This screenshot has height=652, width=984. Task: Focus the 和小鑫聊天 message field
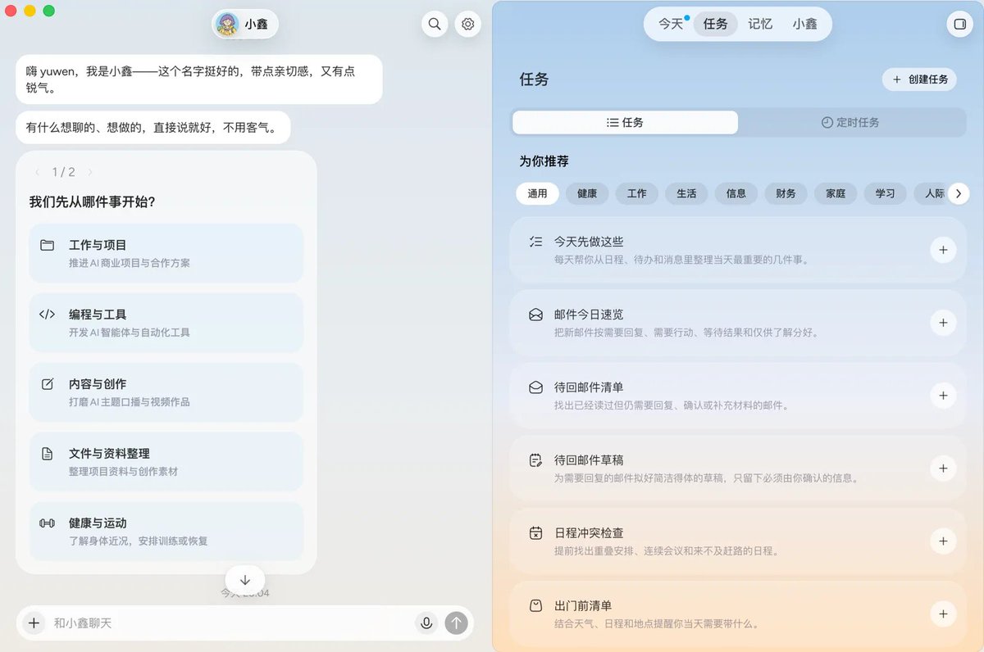click(x=230, y=623)
